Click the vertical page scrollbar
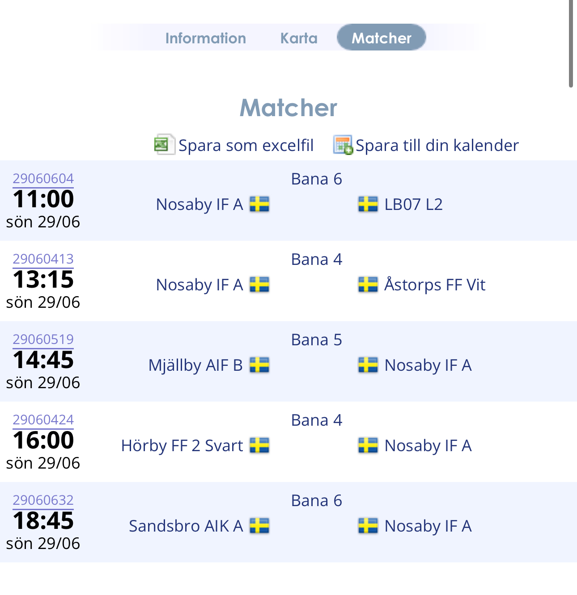Image resolution: width=577 pixels, height=595 pixels. pyautogui.click(x=571, y=45)
